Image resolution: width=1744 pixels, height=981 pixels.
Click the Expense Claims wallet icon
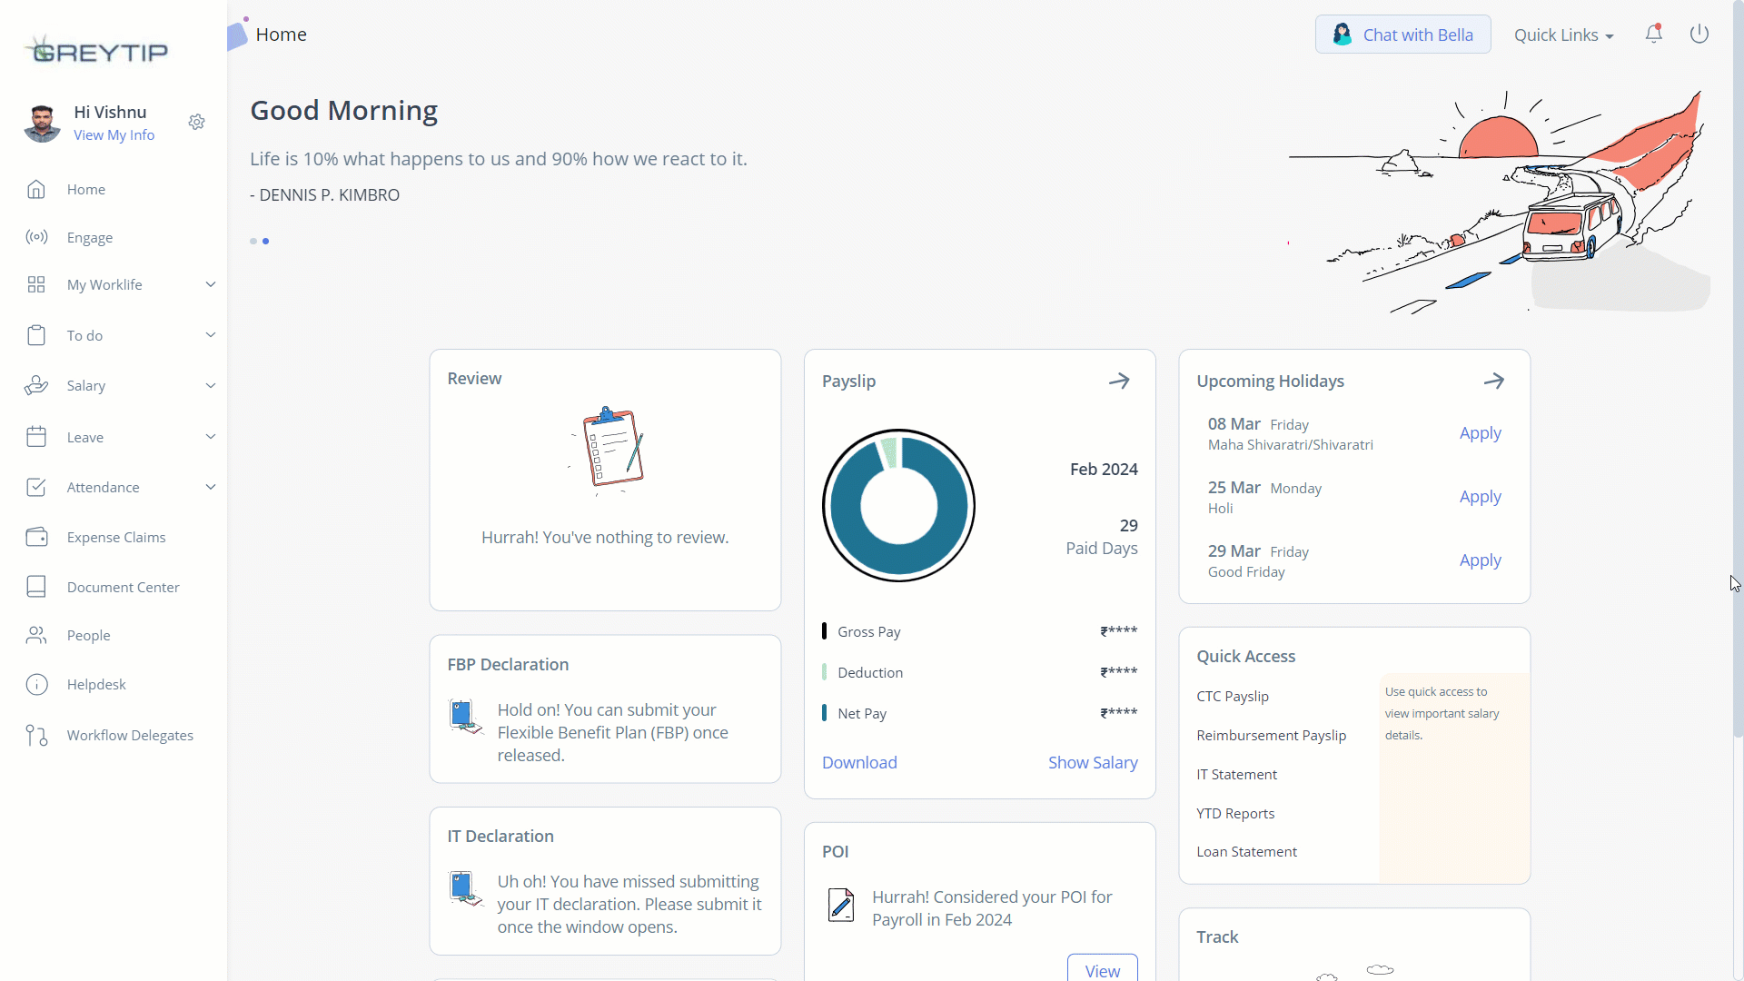click(x=36, y=537)
